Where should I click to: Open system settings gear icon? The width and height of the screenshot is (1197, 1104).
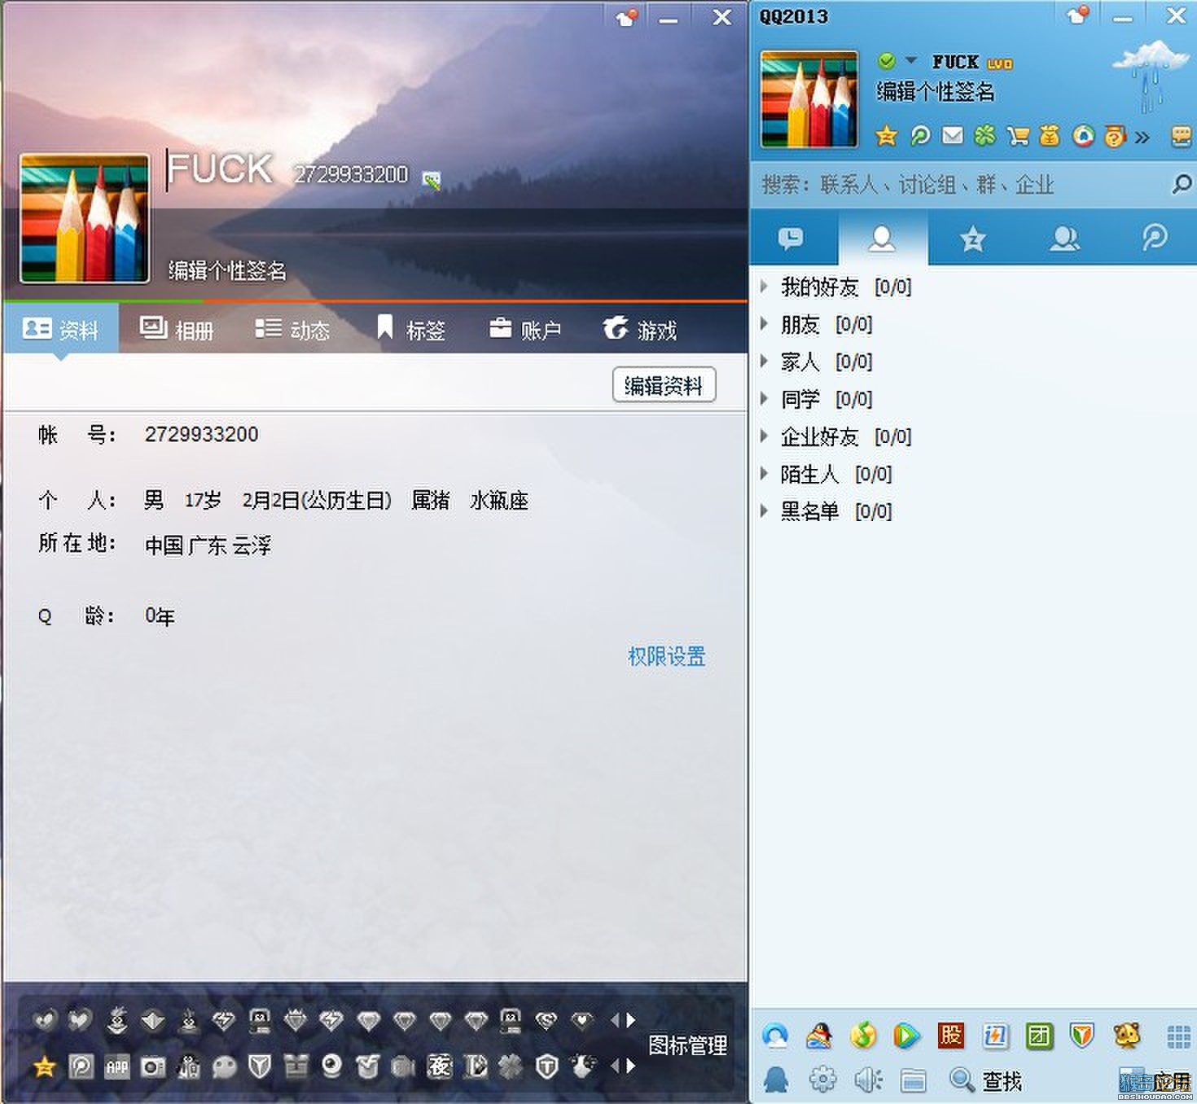tap(822, 1080)
